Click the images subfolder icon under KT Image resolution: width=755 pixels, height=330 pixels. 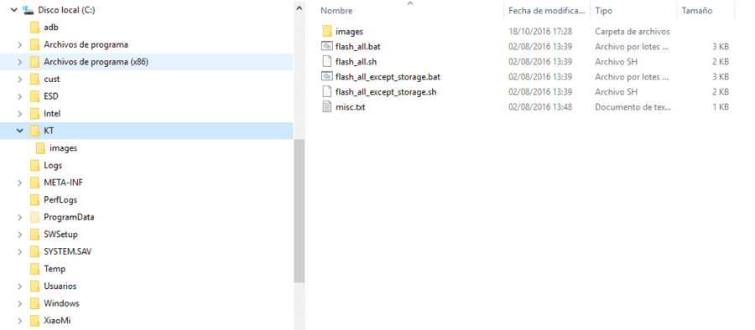[40, 148]
